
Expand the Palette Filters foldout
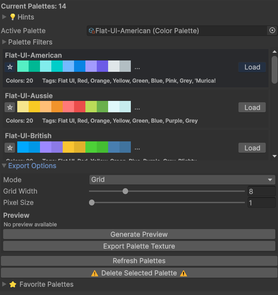tap(4, 42)
